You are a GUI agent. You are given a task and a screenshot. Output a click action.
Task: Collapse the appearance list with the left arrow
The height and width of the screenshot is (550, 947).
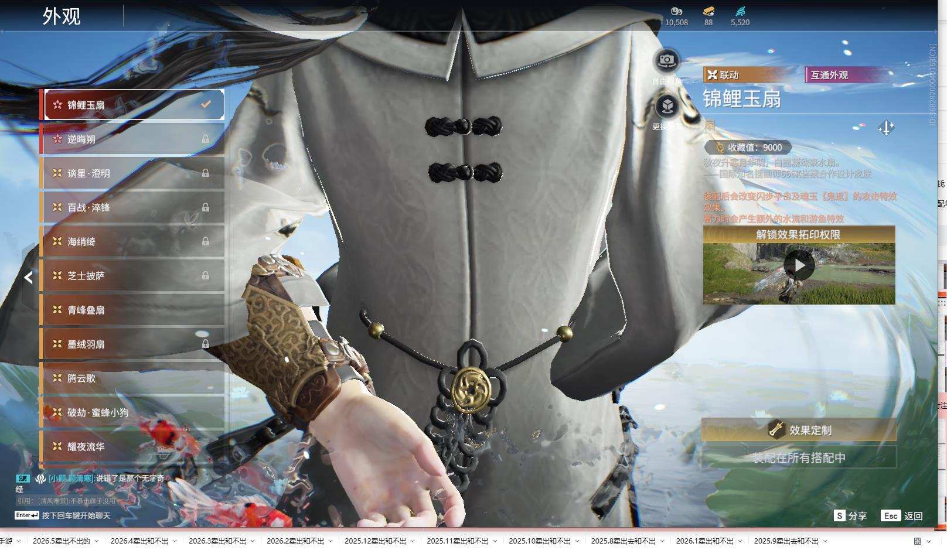(28, 277)
